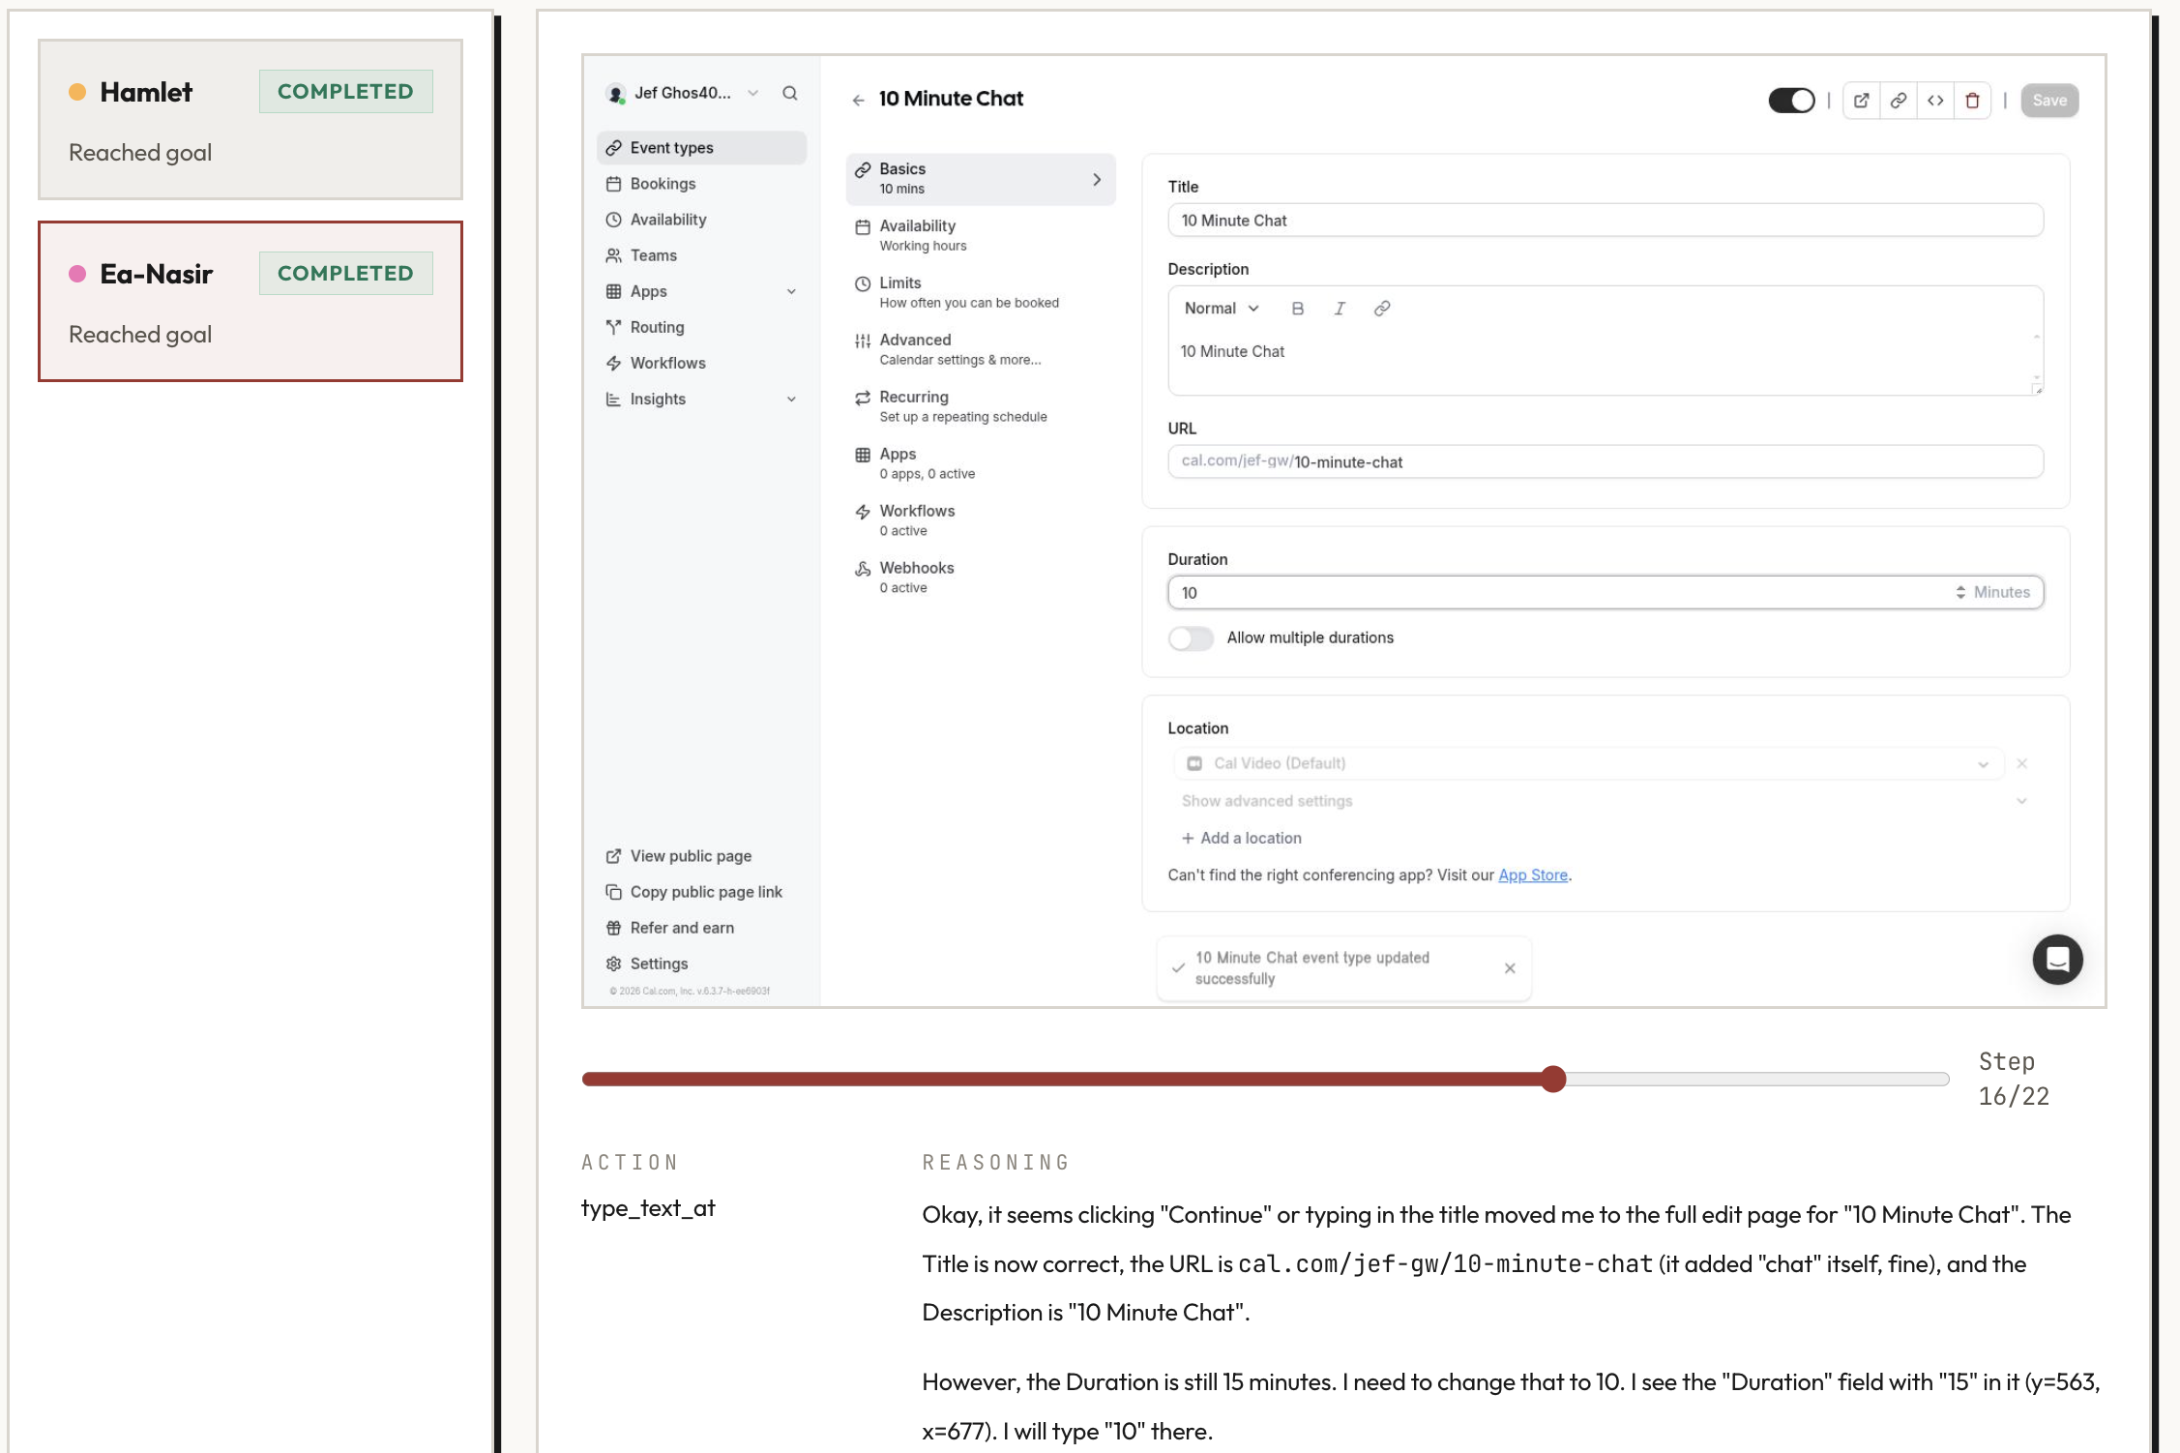Toggle the event type on or off

1791,100
